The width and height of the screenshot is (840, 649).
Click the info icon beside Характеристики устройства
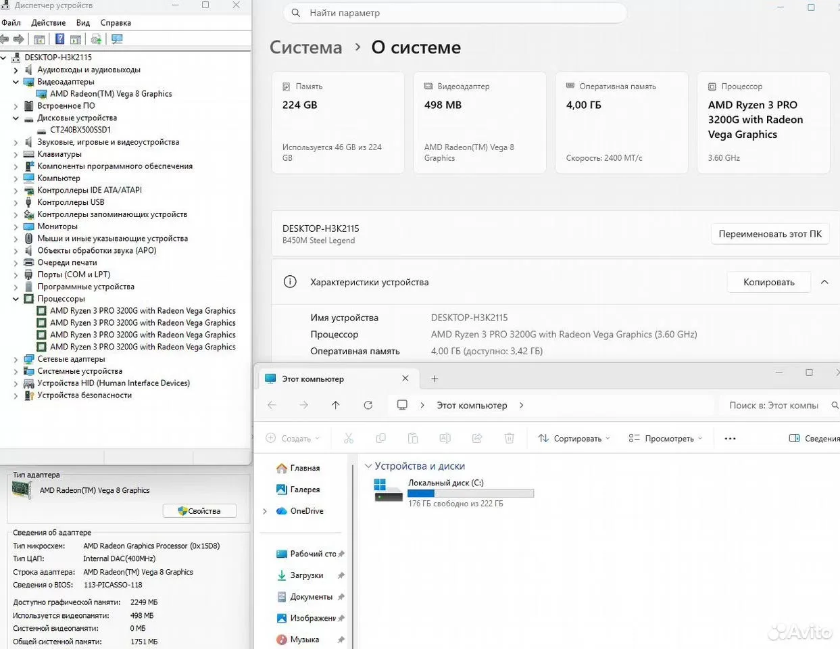click(x=290, y=282)
